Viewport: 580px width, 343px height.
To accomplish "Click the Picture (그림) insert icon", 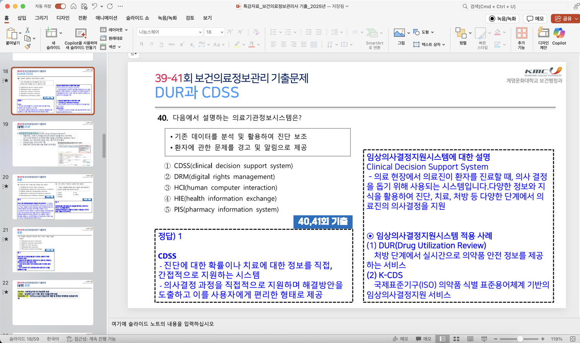I will pyautogui.click(x=399, y=33).
